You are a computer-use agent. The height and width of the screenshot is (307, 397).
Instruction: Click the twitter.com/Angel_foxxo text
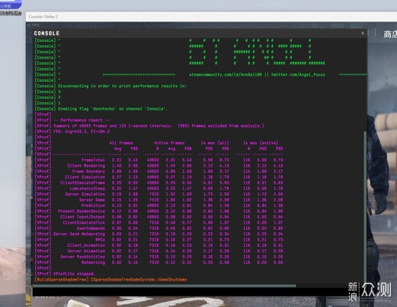298,75
